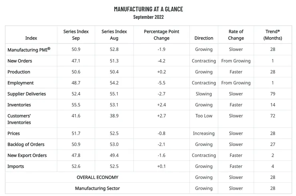Screen dimensions: 296x196
Task: Select the Employment row label
Action: pos(20,83)
